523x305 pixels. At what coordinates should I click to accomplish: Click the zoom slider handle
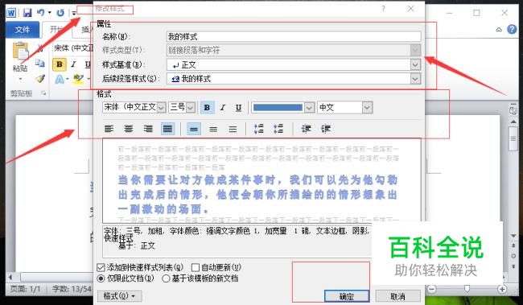467,288
